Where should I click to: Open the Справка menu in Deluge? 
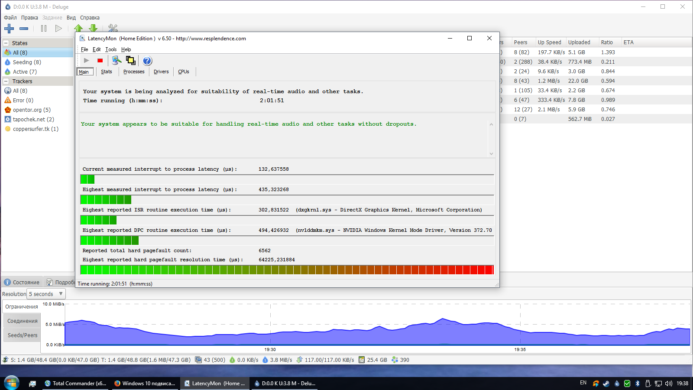tap(90, 18)
